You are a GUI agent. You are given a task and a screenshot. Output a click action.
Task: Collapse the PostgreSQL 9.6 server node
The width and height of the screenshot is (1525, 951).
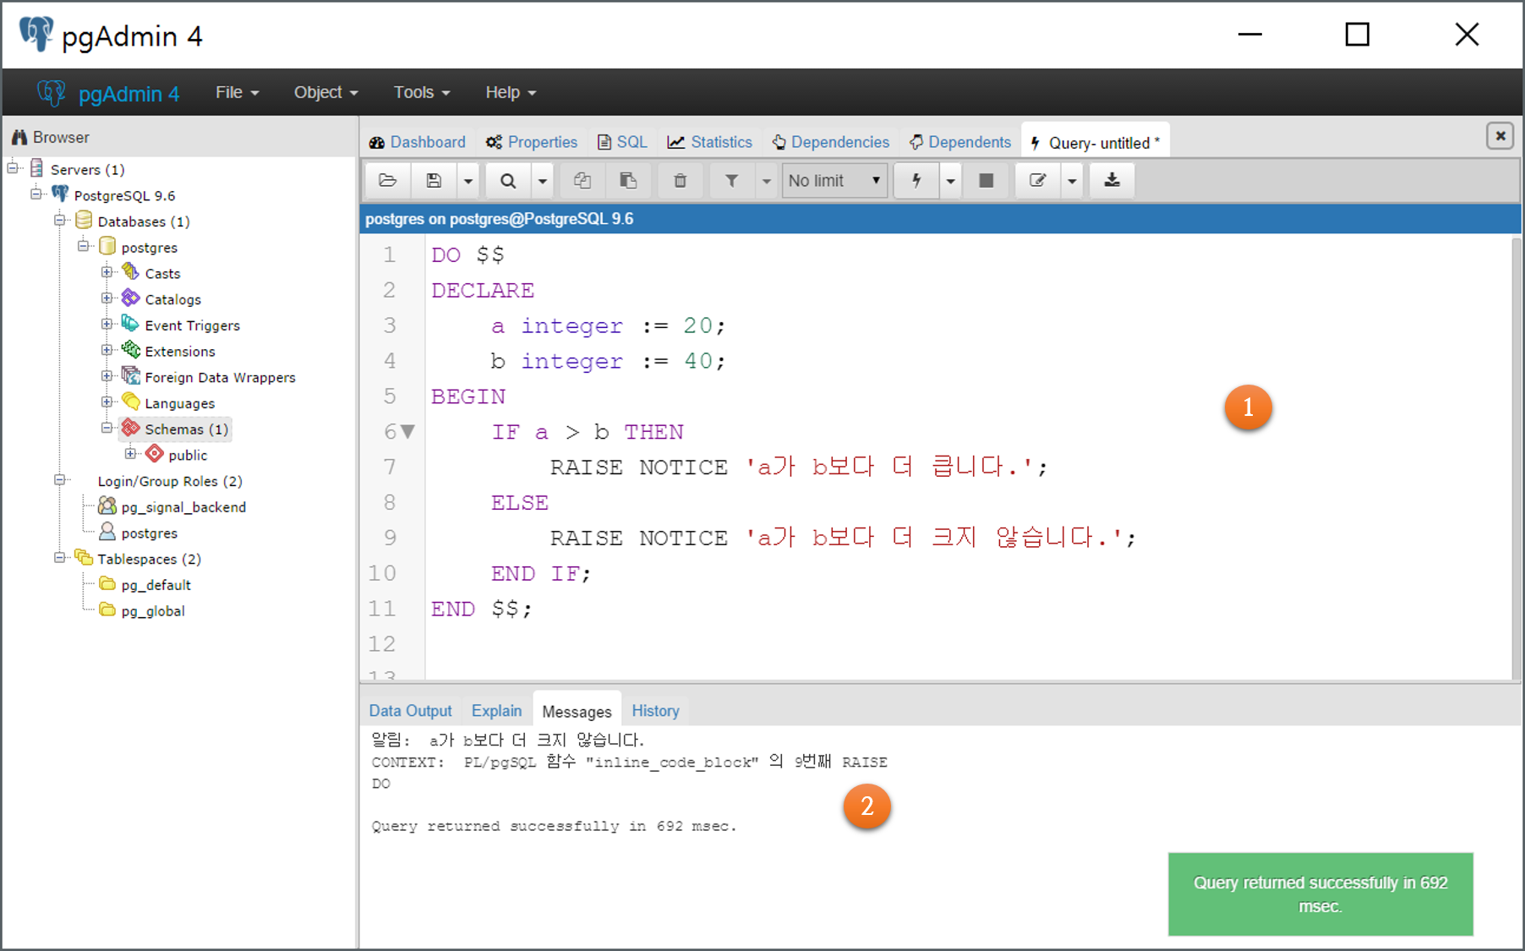point(36,194)
